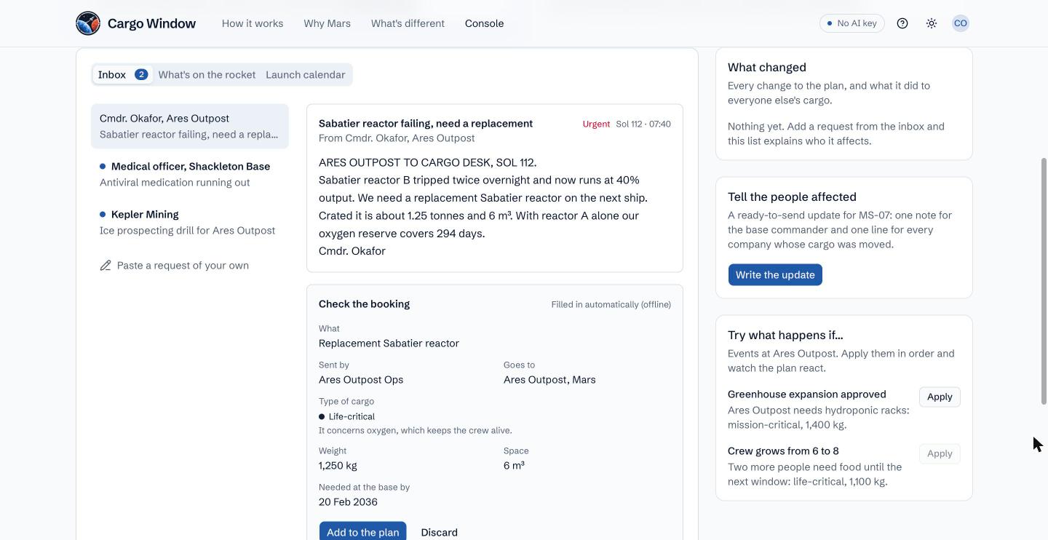The image size is (1048, 540).
Task: Click the Tell the people affected heading
Action: pos(792,196)
